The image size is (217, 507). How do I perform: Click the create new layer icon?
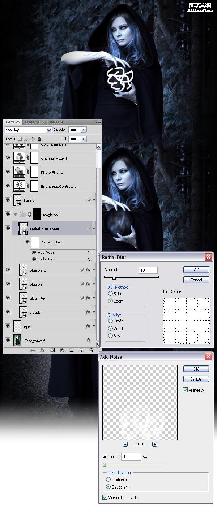[x=81, y=350]
